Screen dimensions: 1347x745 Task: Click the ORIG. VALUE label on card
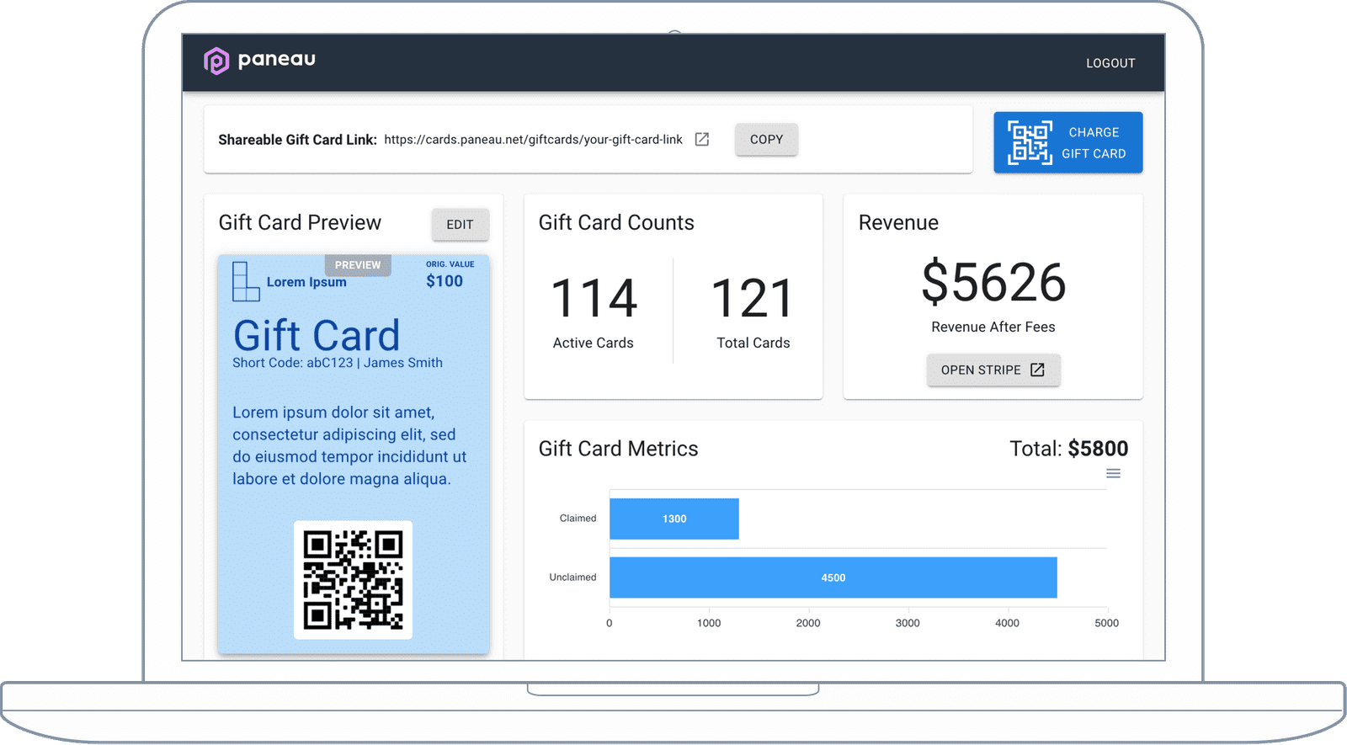coord(450,264)
